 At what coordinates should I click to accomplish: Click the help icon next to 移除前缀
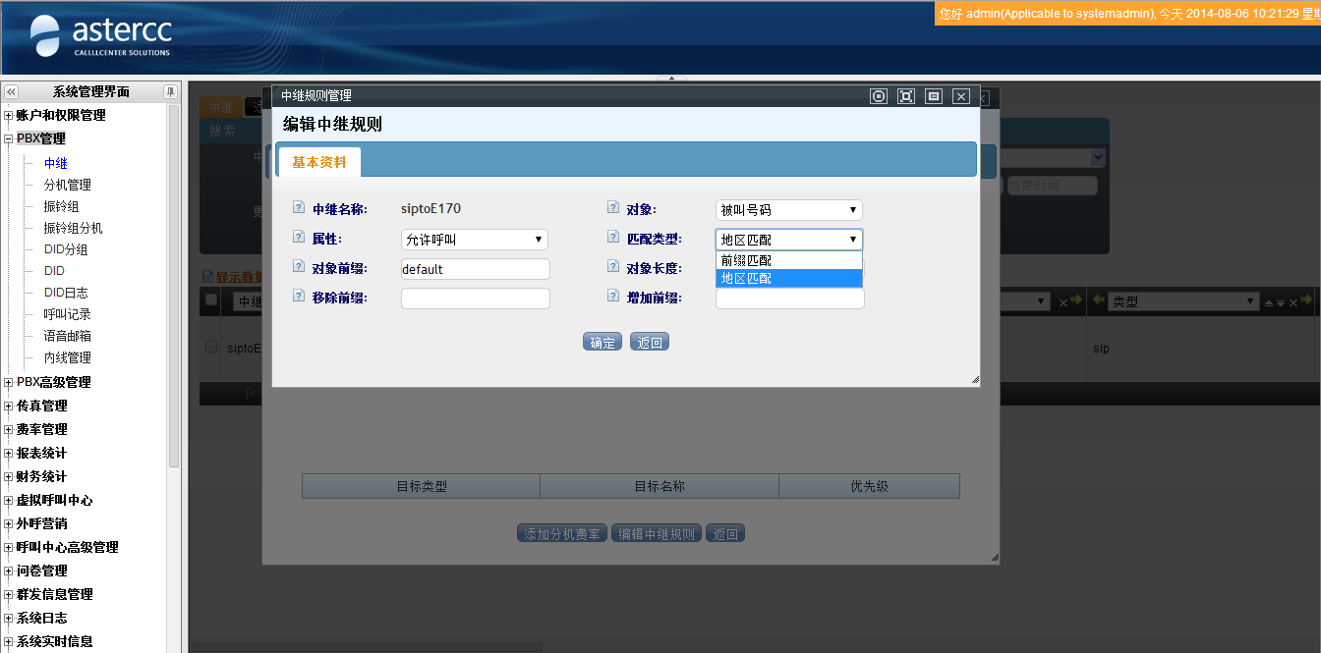pos(299,297)
